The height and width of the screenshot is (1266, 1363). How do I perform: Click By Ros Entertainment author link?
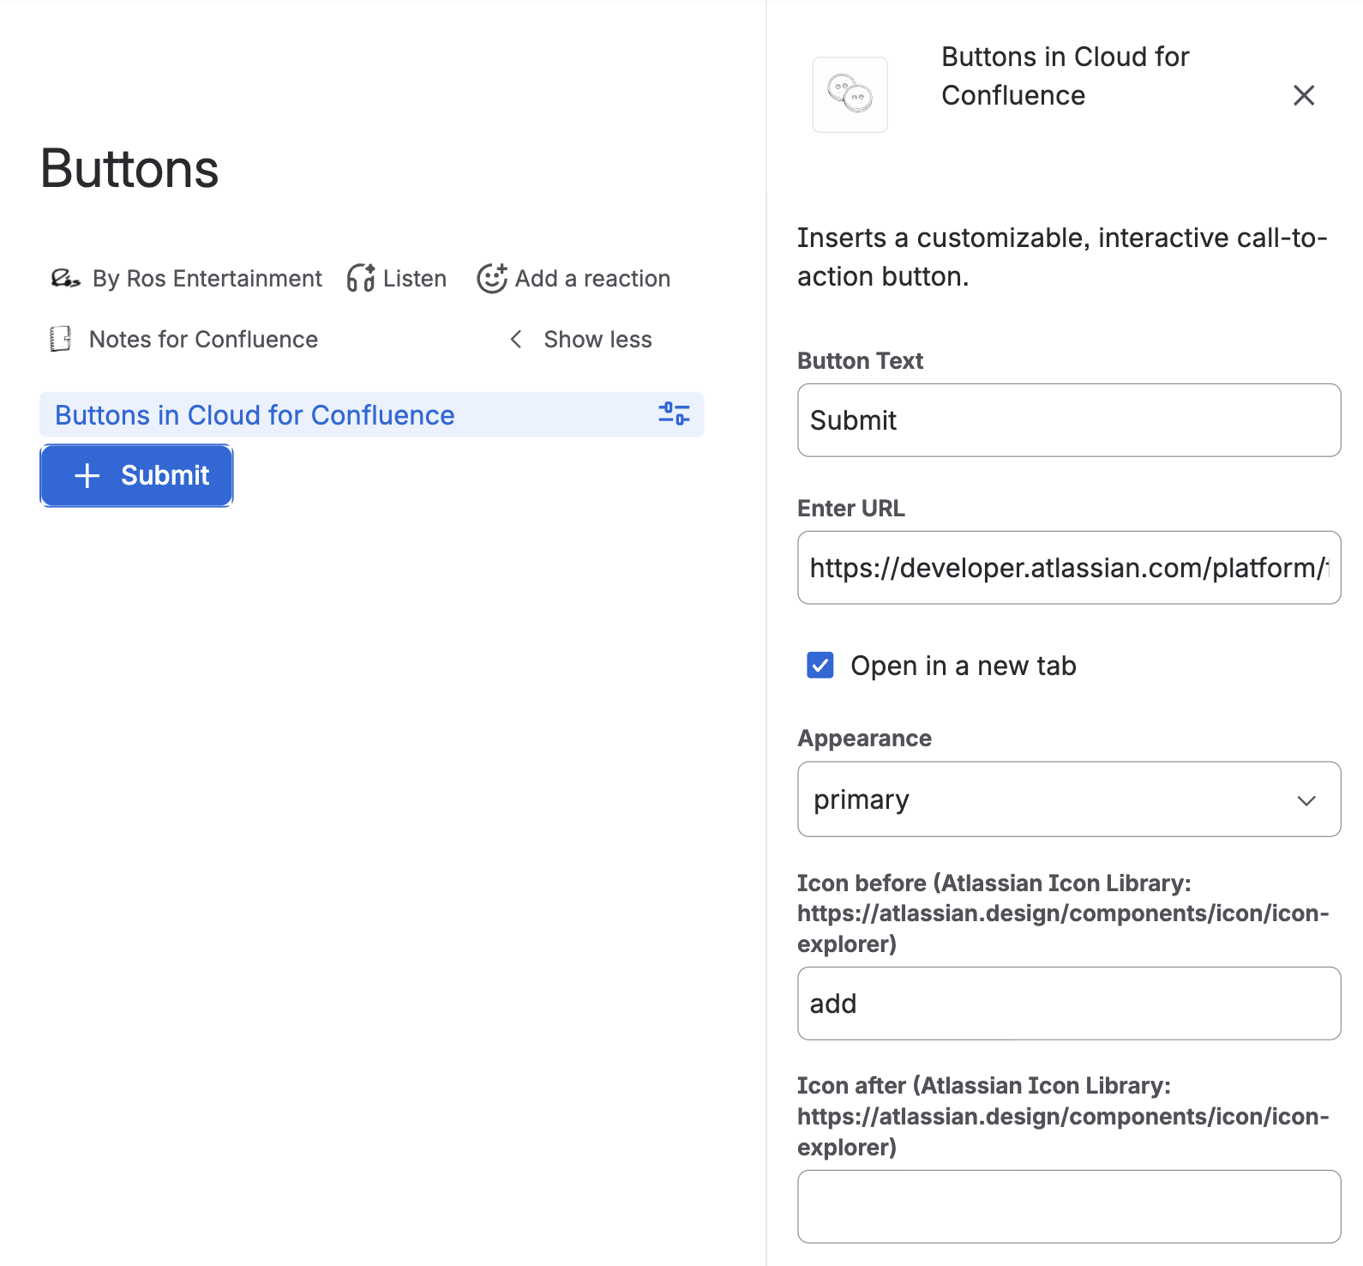click(x=207, y=278)
